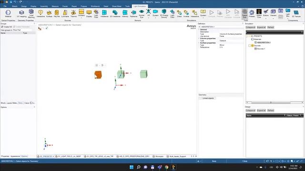The height and width of the screenshot is (171, 305).
Task: Open the Editors dropdown
Action: [266, 18]
